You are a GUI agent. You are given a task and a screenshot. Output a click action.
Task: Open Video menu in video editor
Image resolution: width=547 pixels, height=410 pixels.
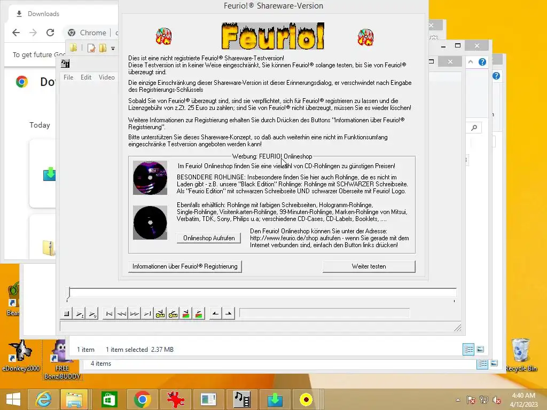[x=107, y=77]
